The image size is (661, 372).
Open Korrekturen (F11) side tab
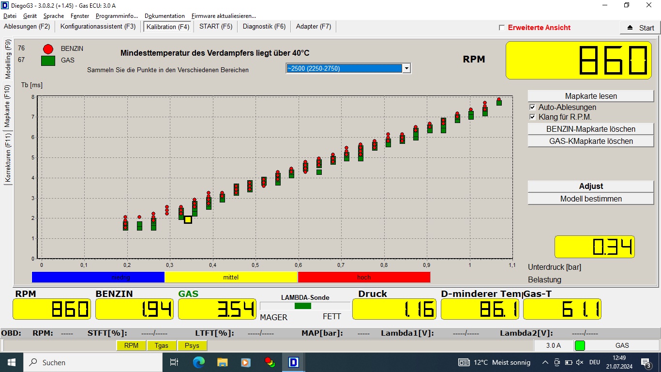point(8,158)
